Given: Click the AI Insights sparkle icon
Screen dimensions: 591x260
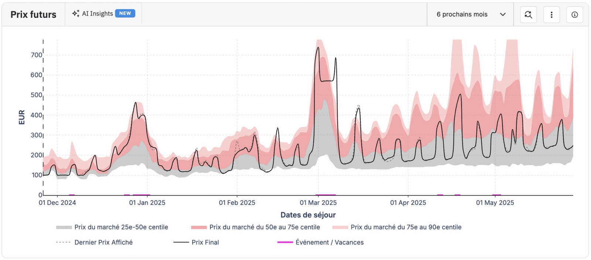Looking at the screenshot, I should (x=76, y=13).
